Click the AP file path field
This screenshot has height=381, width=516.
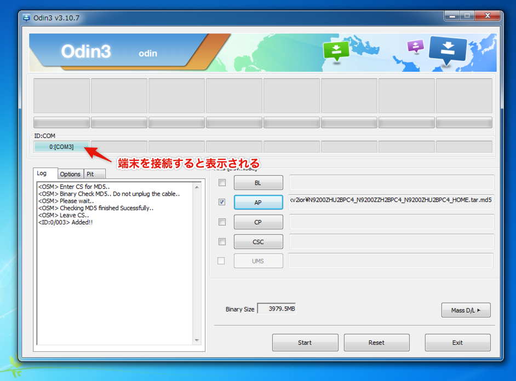[x=391, y=202]
